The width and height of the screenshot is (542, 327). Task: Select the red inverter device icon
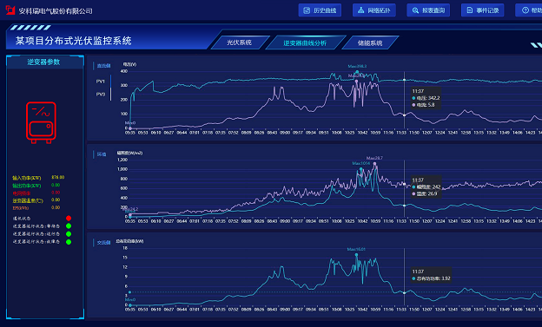click(41, 122)
